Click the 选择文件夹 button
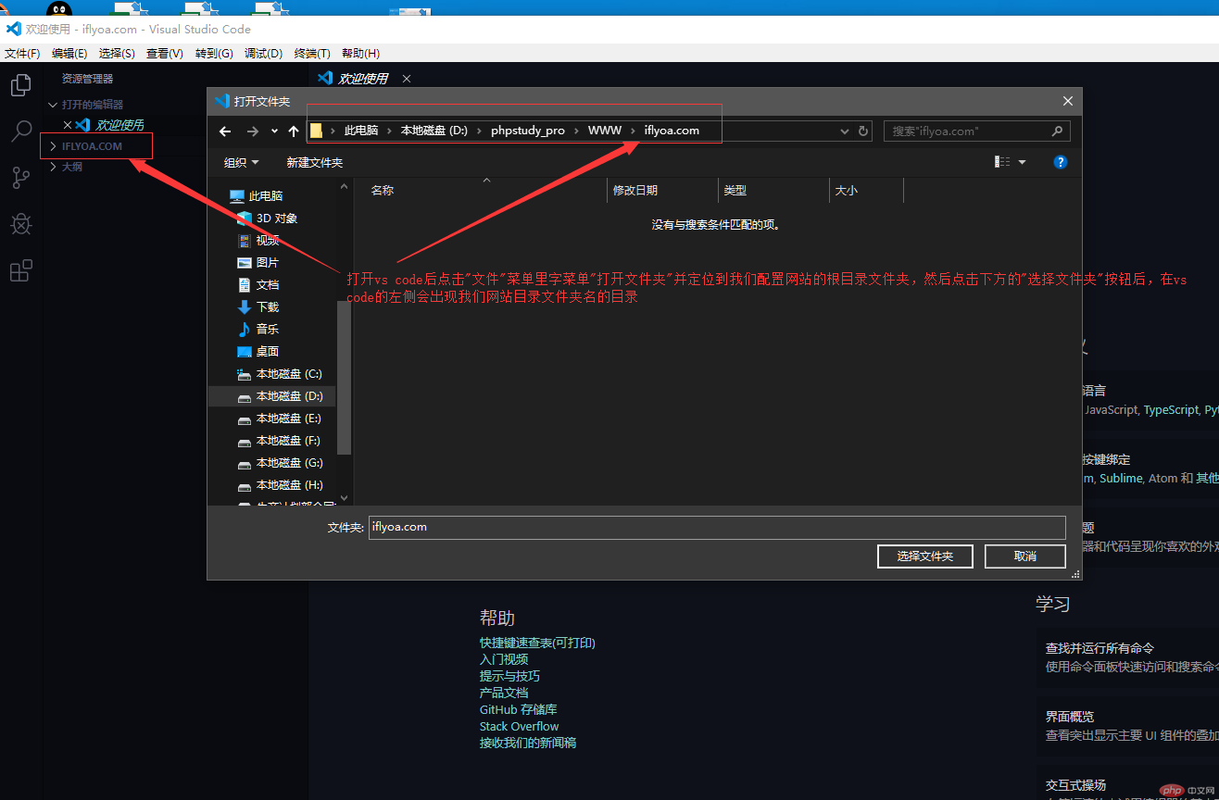 coord(925,556)
